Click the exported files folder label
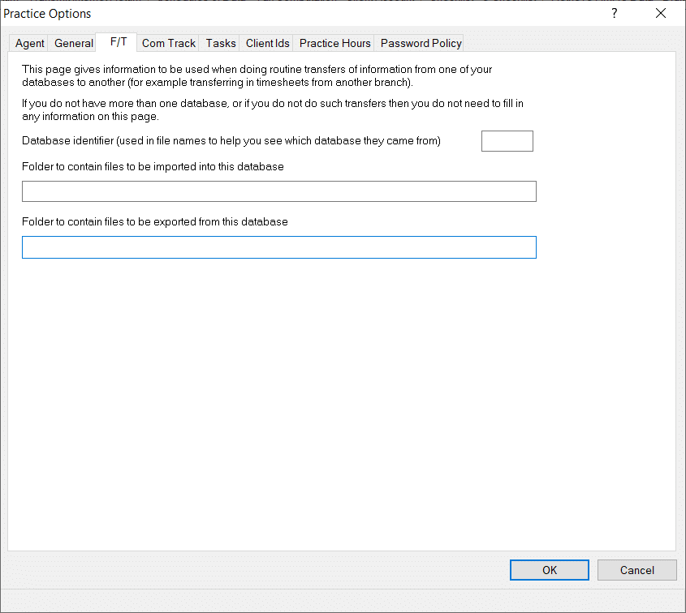 click(155, 221)
